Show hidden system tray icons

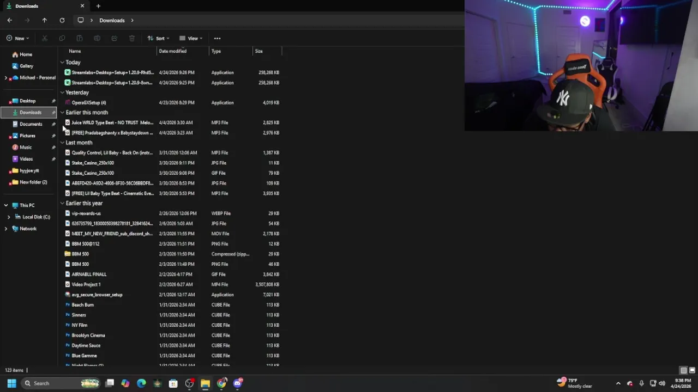618,383
